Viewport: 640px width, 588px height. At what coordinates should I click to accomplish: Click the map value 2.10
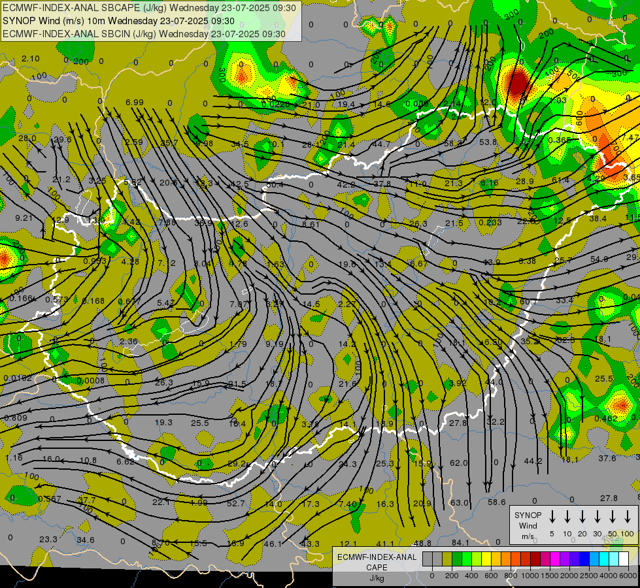pyautogui.click(x=31, y=59)
